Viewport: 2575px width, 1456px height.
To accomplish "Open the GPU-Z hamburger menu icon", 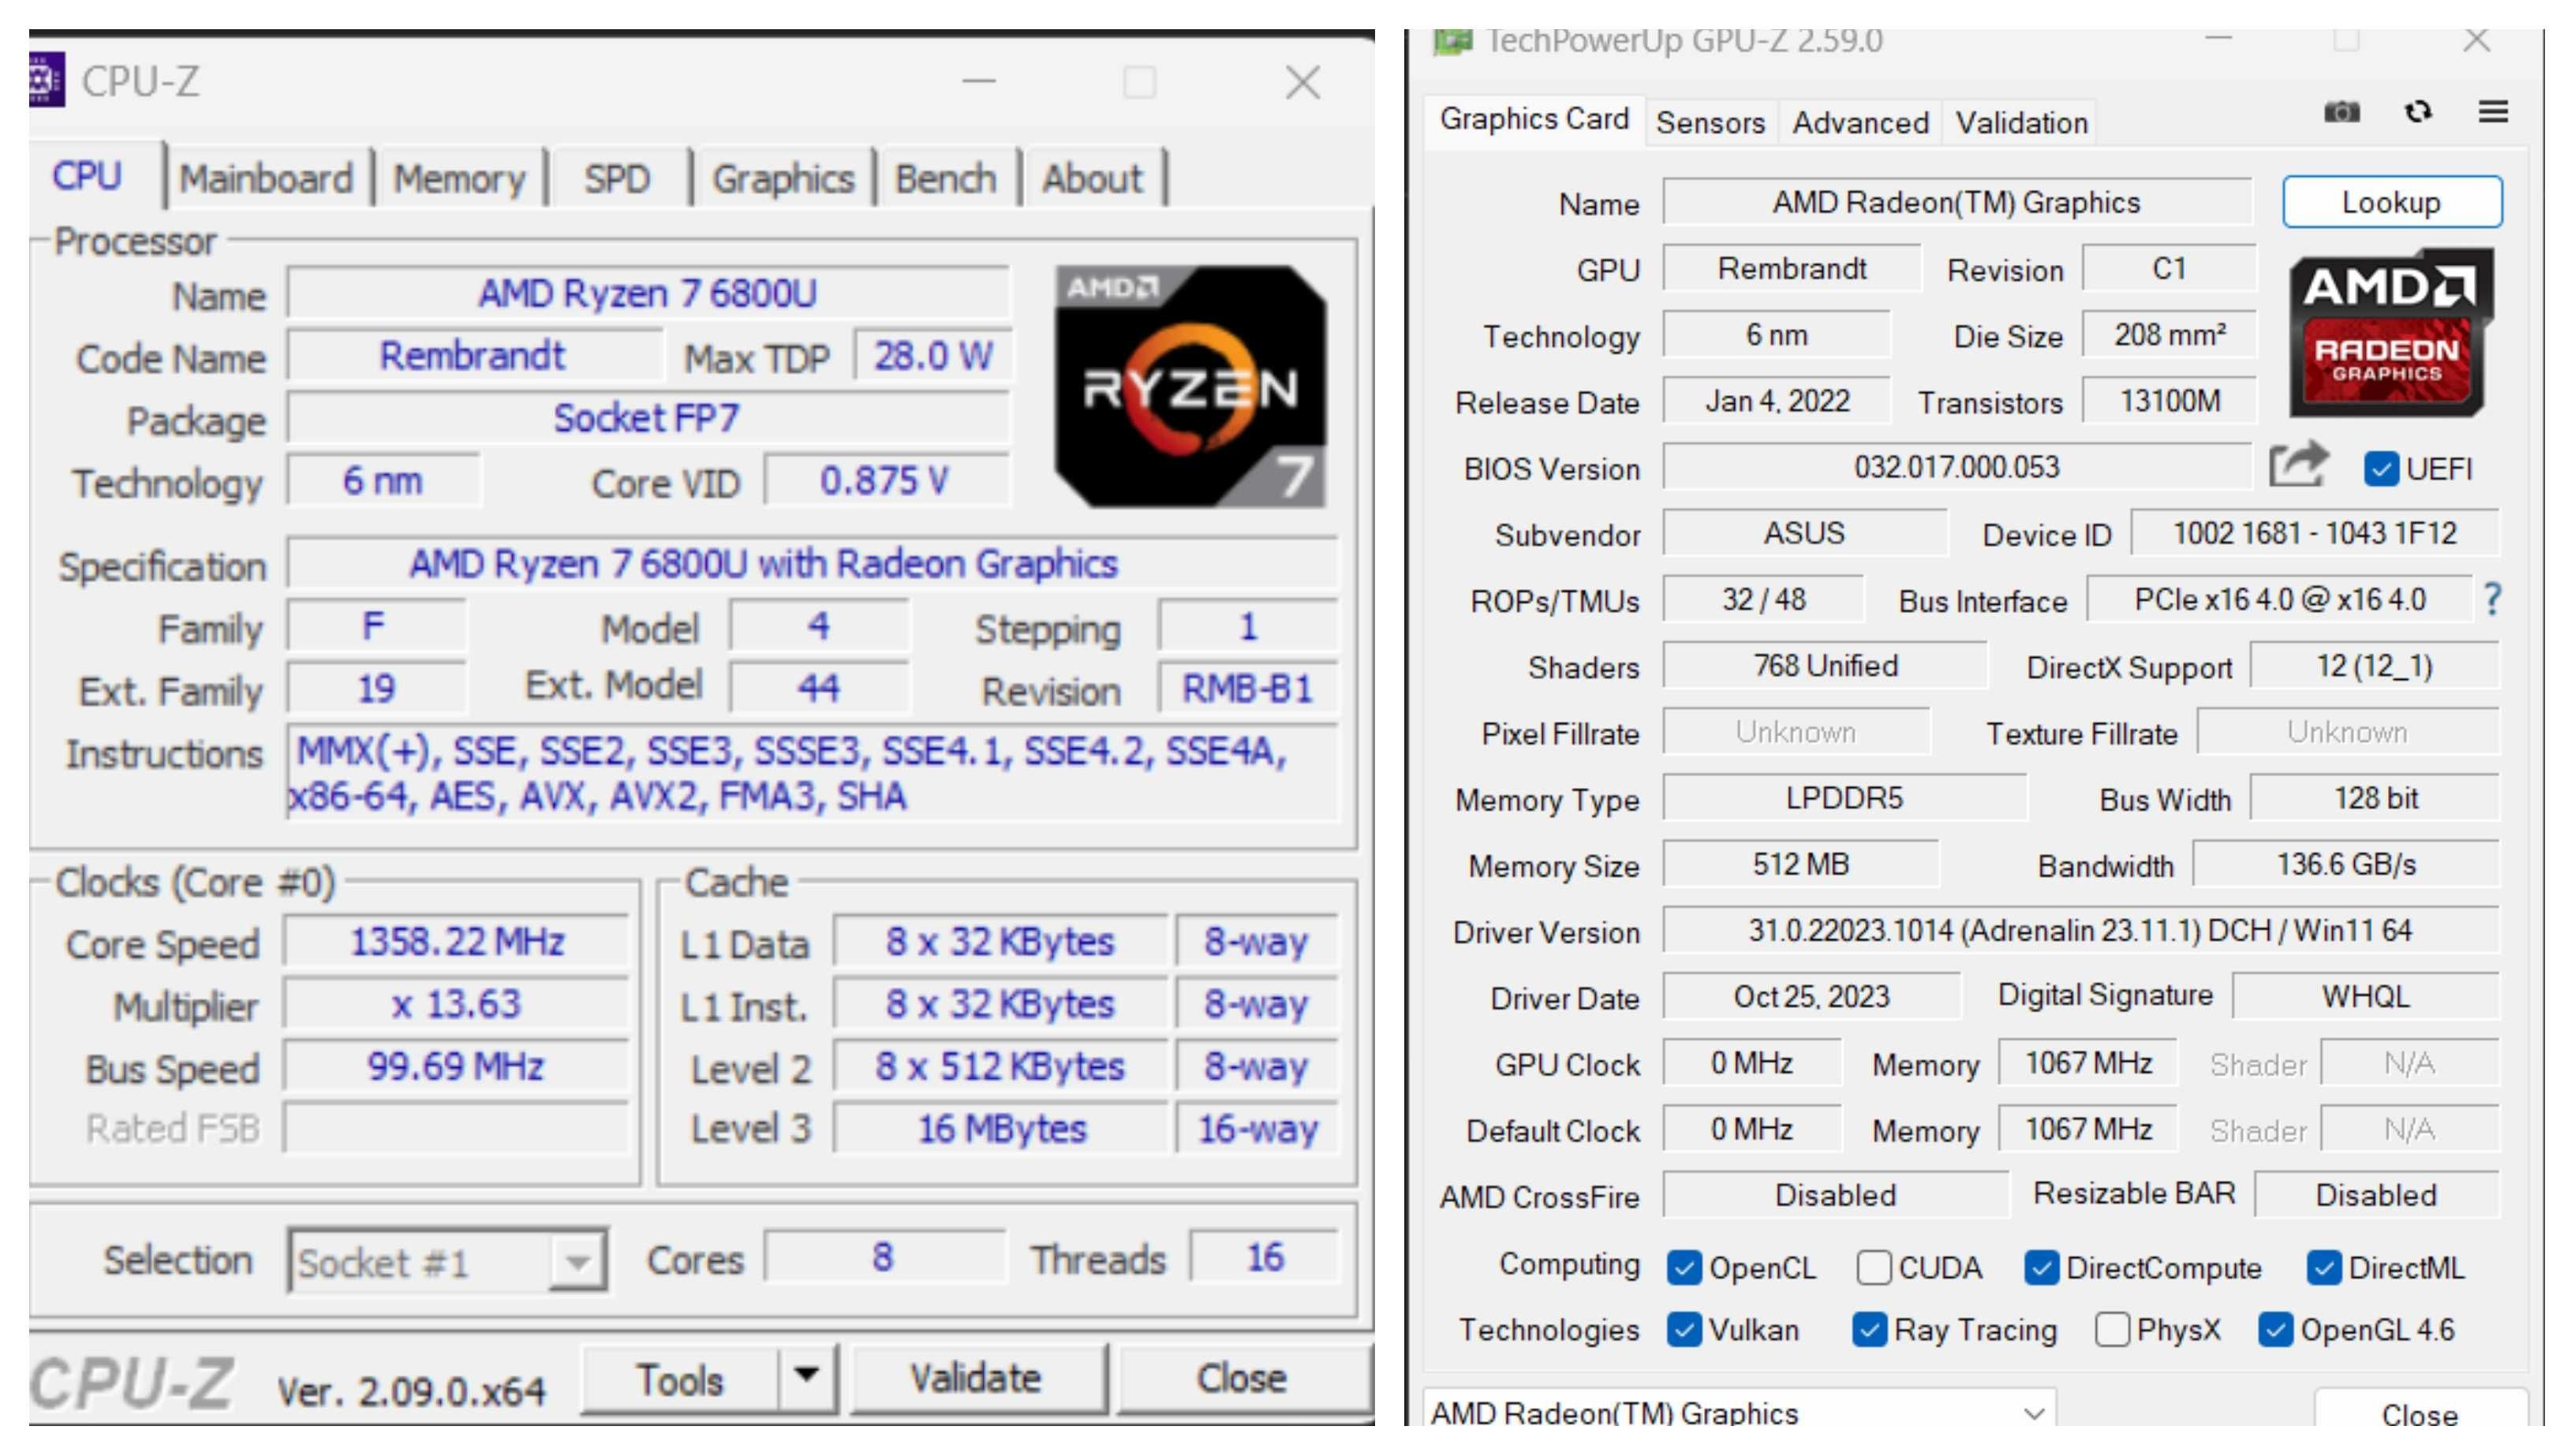I will coord(2493,111).
